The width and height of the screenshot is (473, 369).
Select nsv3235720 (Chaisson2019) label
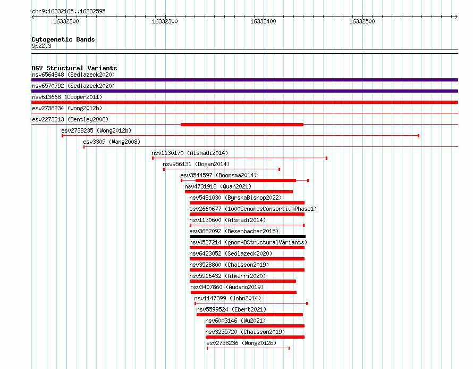click(x=245, y=332)
